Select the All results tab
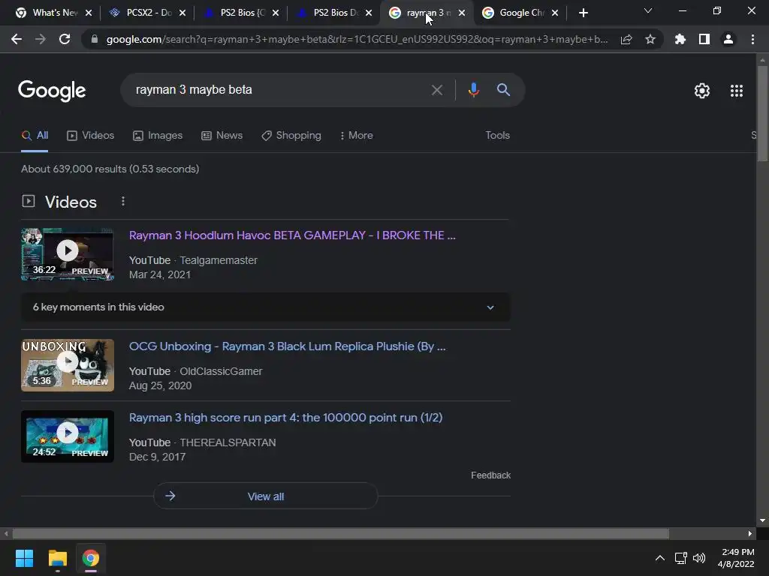 point(35,136)
